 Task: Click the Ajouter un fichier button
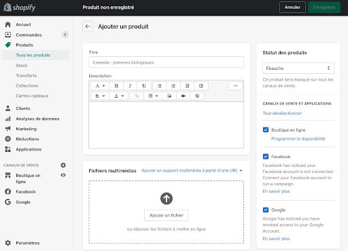[167, 216]
